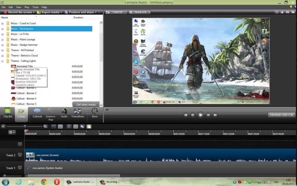297x186 pixels.
Task: Click the Copy icon on the timeline toolbar
Action: click(x=82, y=126)
